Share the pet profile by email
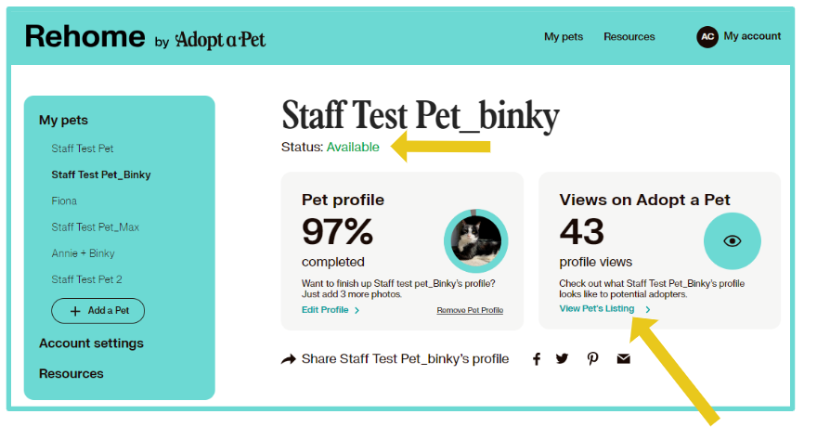 point(623,359)
